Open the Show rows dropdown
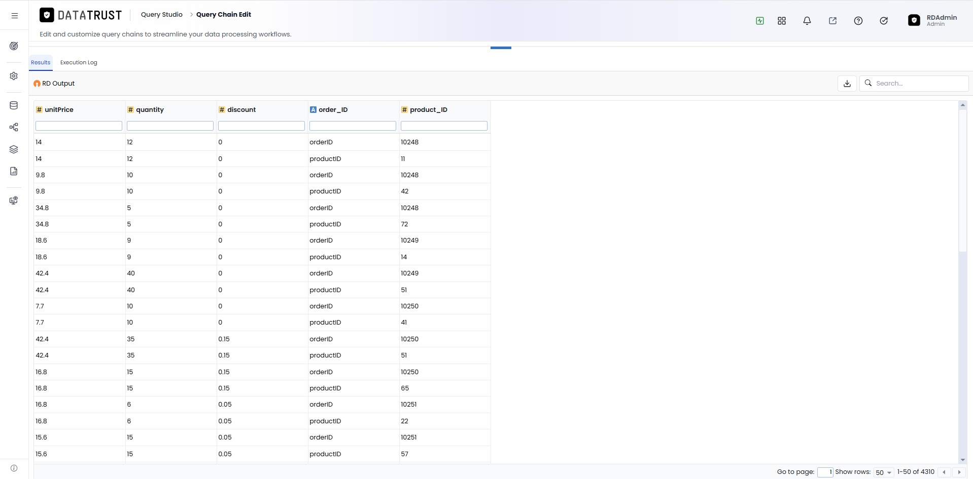 (x=884, y=472)
